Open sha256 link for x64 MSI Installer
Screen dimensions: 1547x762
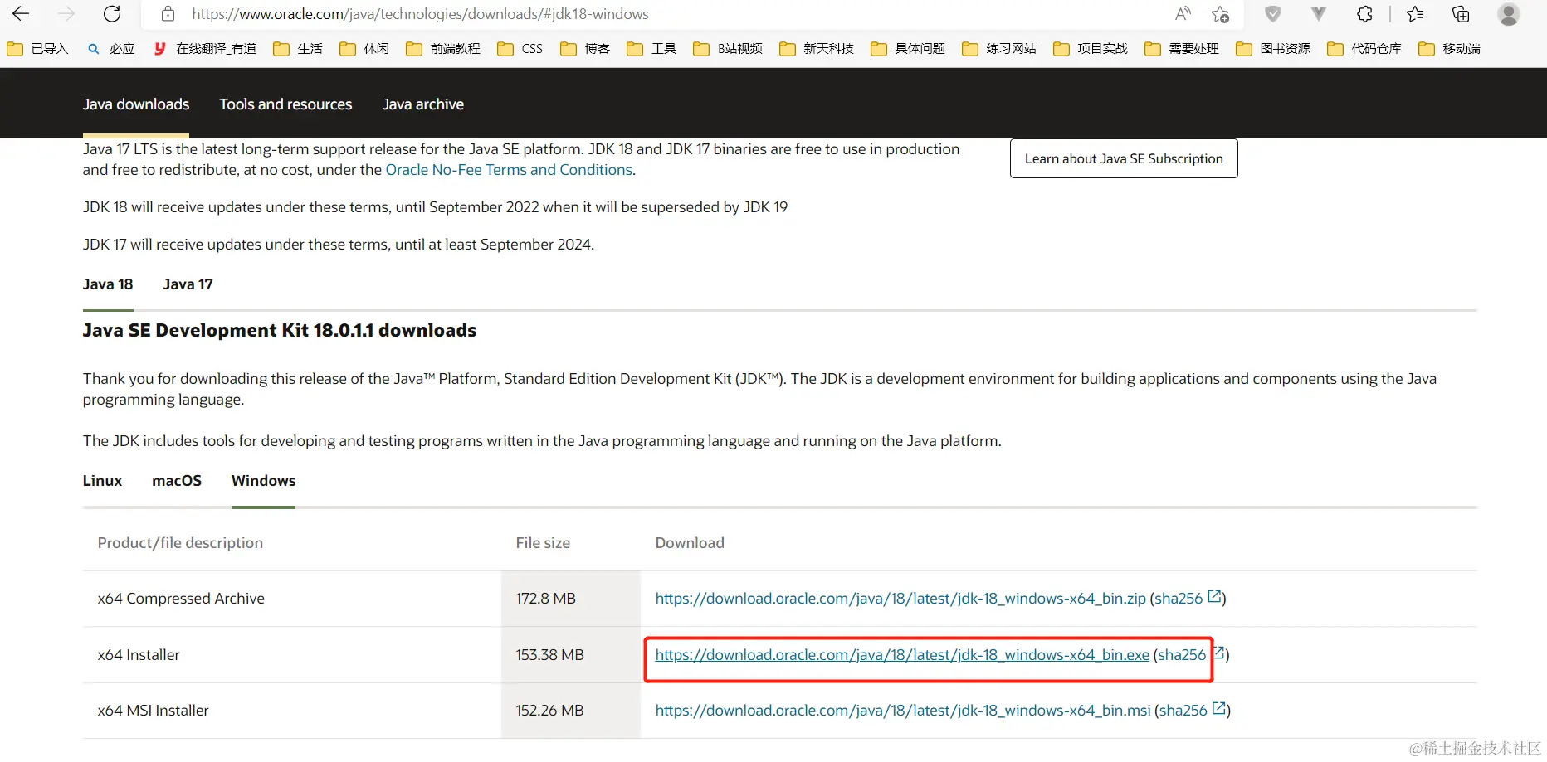pos(1183,711)
